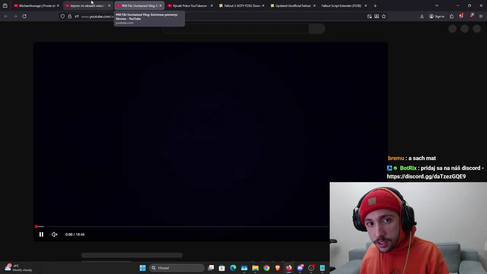Click the YouTube search box placeholder
Screen dimensions: 487x274
[236, 29]
